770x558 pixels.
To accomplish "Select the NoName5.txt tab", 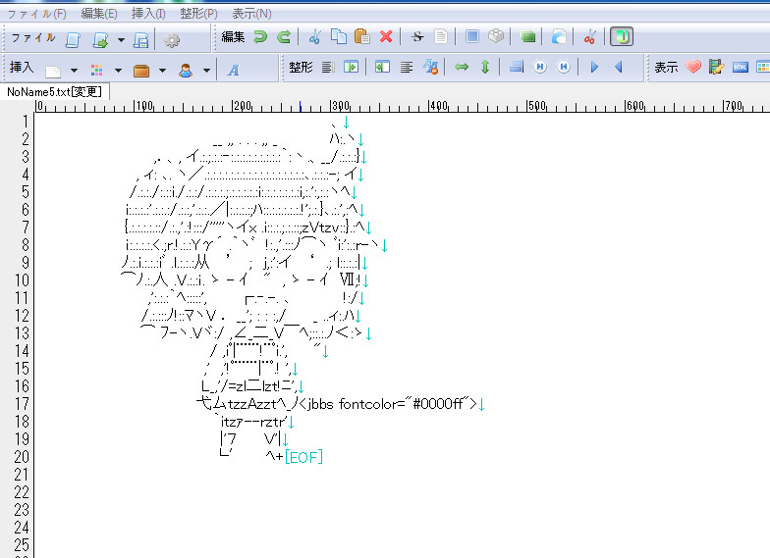I will pyautogui.click(x=54, y=91).
